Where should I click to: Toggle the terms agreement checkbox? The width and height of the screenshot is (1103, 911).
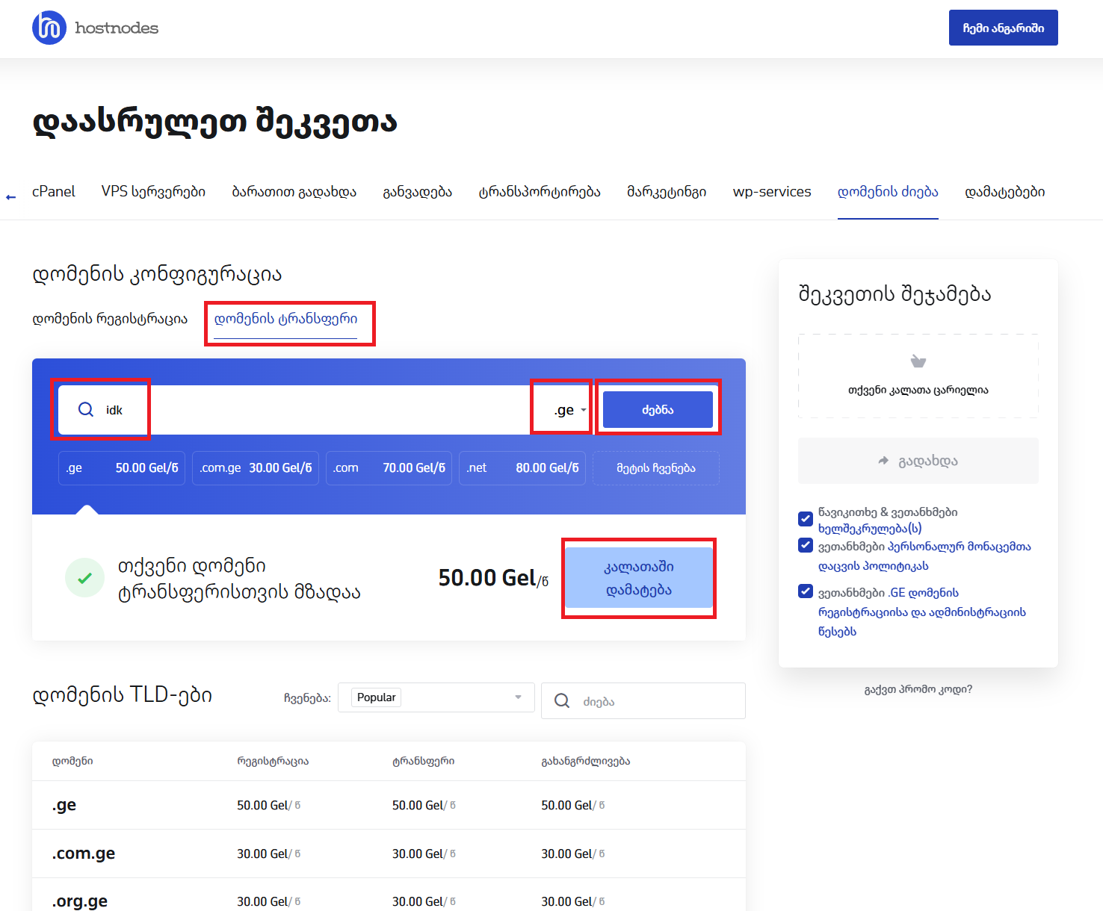coord(806,519)
